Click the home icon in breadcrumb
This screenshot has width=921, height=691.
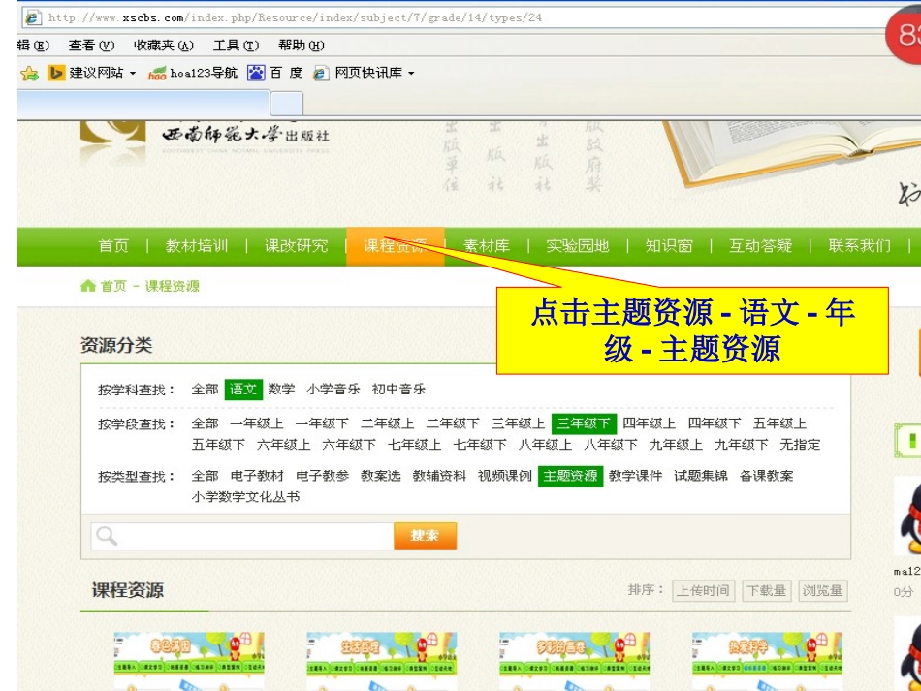(x=88, y=286)
